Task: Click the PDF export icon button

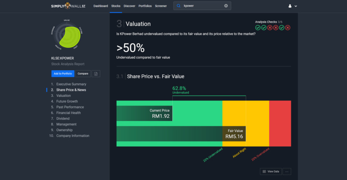Action: 96,74
